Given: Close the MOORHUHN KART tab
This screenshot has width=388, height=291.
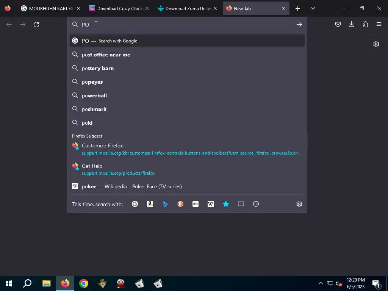Looking at the screenshot, I should click(78, 8).
